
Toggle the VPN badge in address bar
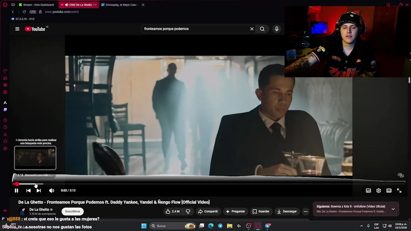click(33, 12)
